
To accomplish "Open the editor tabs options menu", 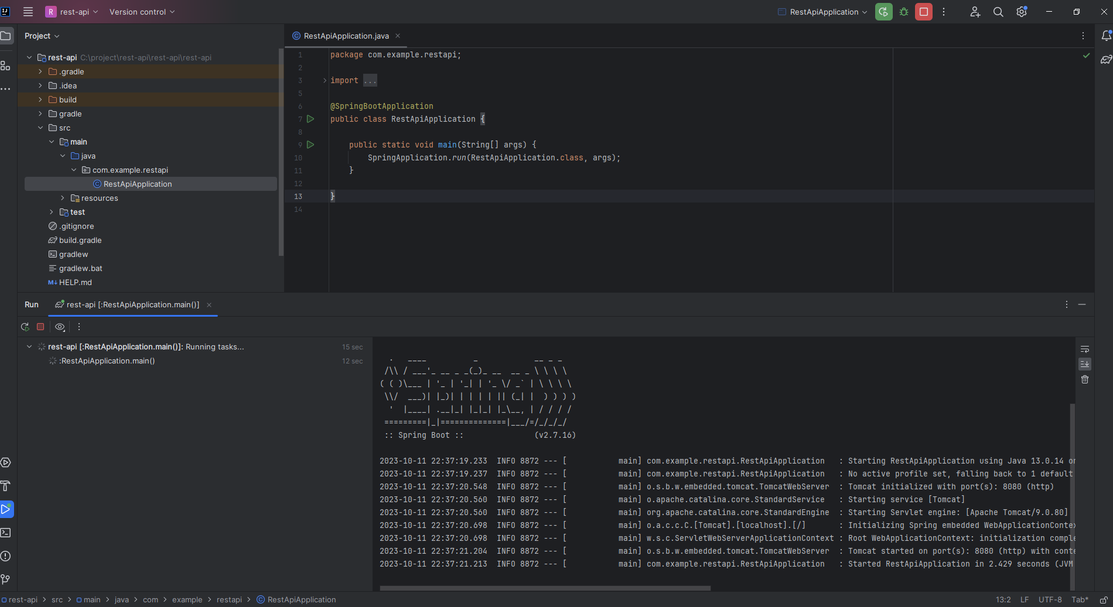I will point(1083,36).
